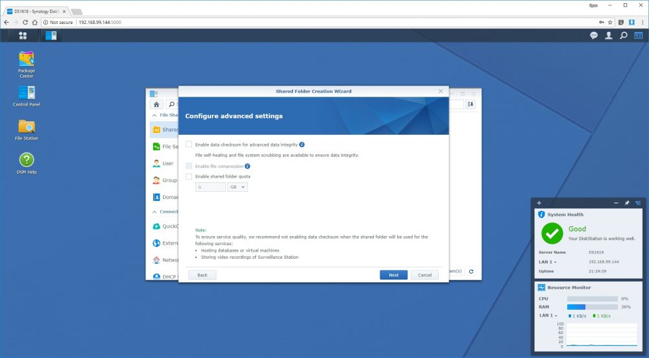Select the DS1618 browser tab
649x358 pixels.
click(x=36, y=11)
